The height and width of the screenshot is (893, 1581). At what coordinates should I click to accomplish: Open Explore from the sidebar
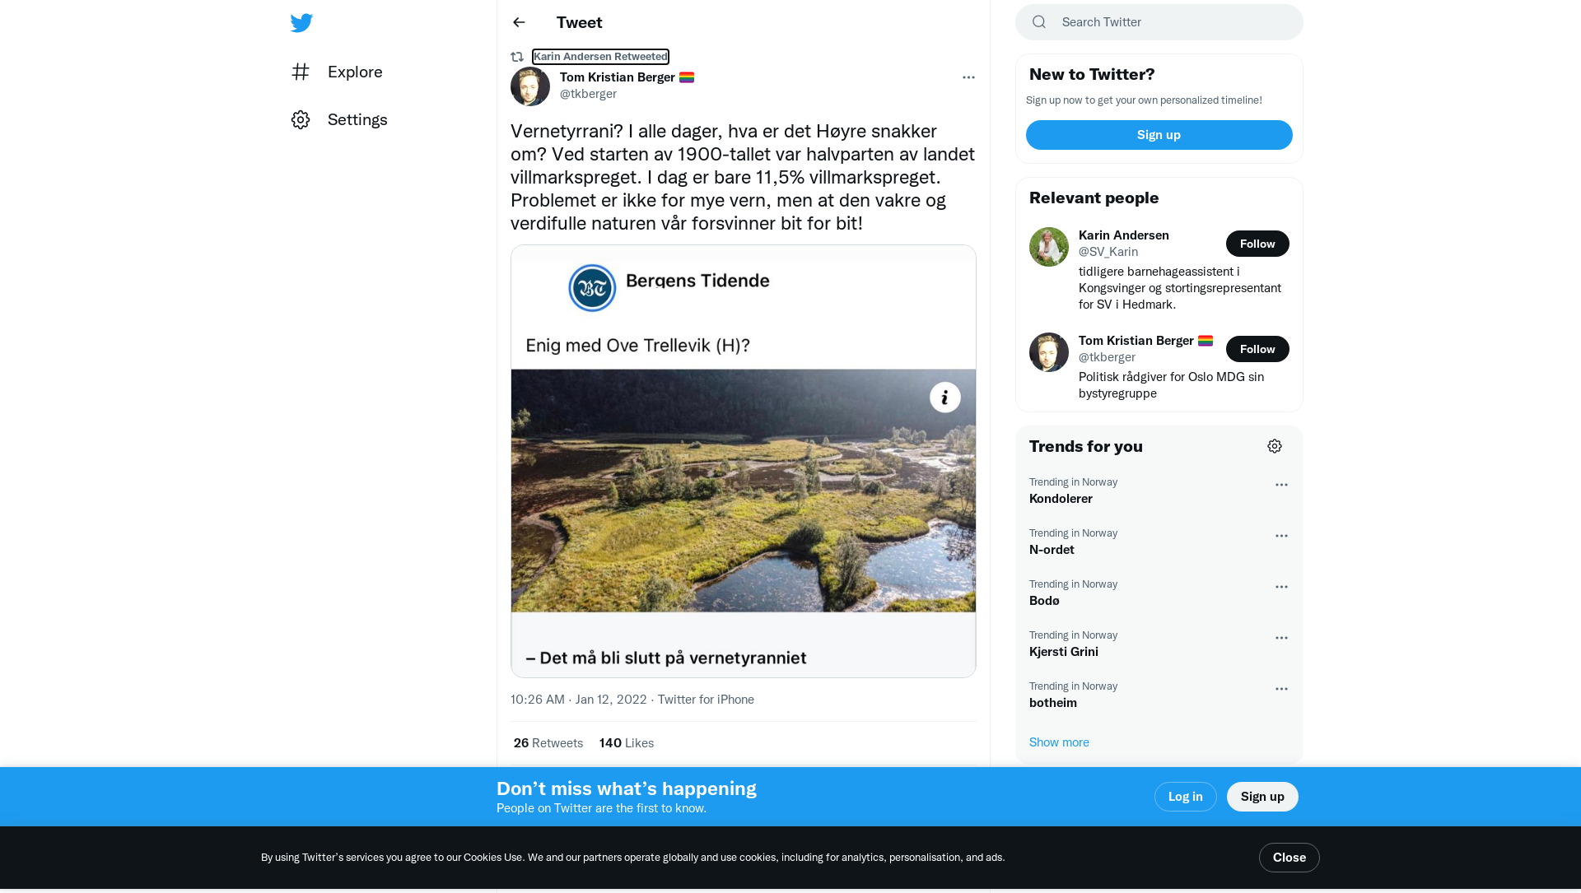338,72
